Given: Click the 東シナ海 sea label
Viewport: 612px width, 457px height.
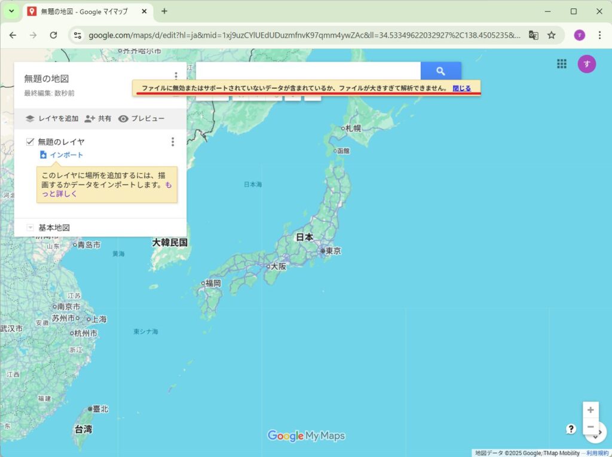Looking at the screenshot, I should coord(146,332).
